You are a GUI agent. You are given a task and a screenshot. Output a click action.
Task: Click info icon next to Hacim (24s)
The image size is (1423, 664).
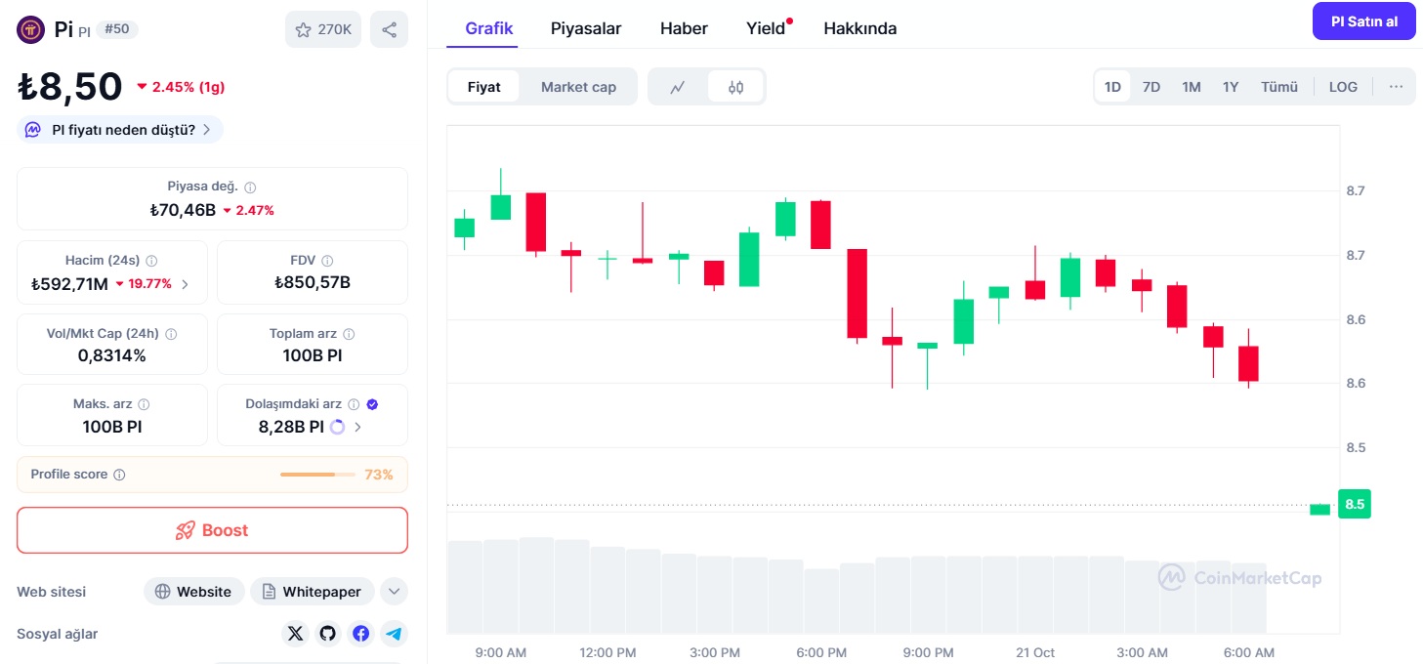point(151,261)
